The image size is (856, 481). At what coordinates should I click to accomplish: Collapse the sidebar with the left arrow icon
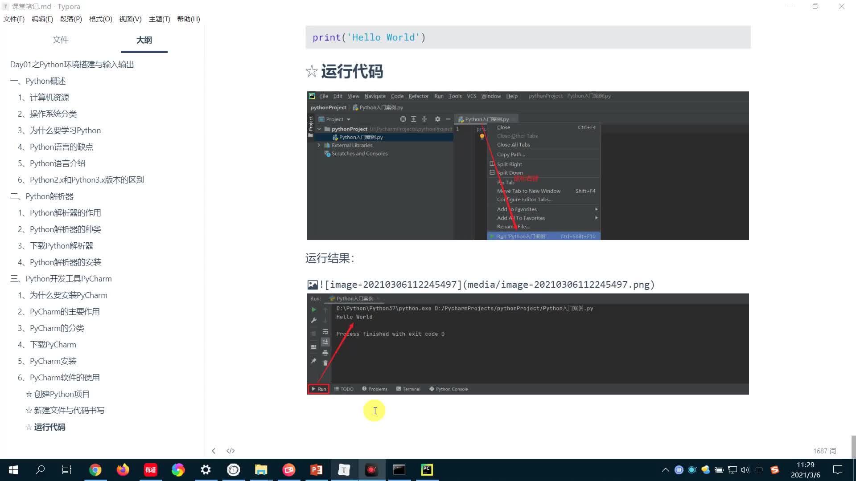pyautogui.click(x=214, y=451)
